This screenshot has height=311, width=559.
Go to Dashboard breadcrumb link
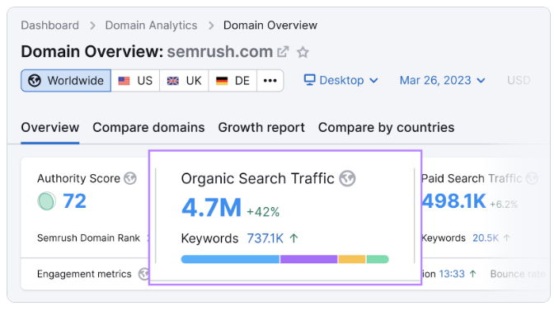tap(50, 26)
